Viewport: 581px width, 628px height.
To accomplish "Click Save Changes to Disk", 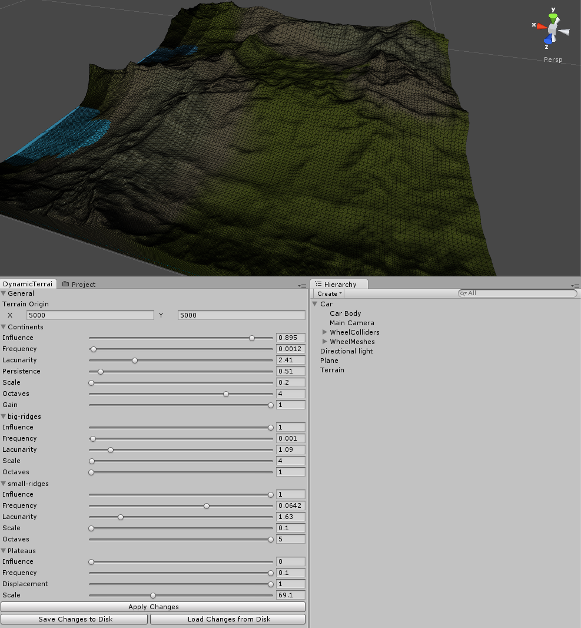I will click(74, 619).
